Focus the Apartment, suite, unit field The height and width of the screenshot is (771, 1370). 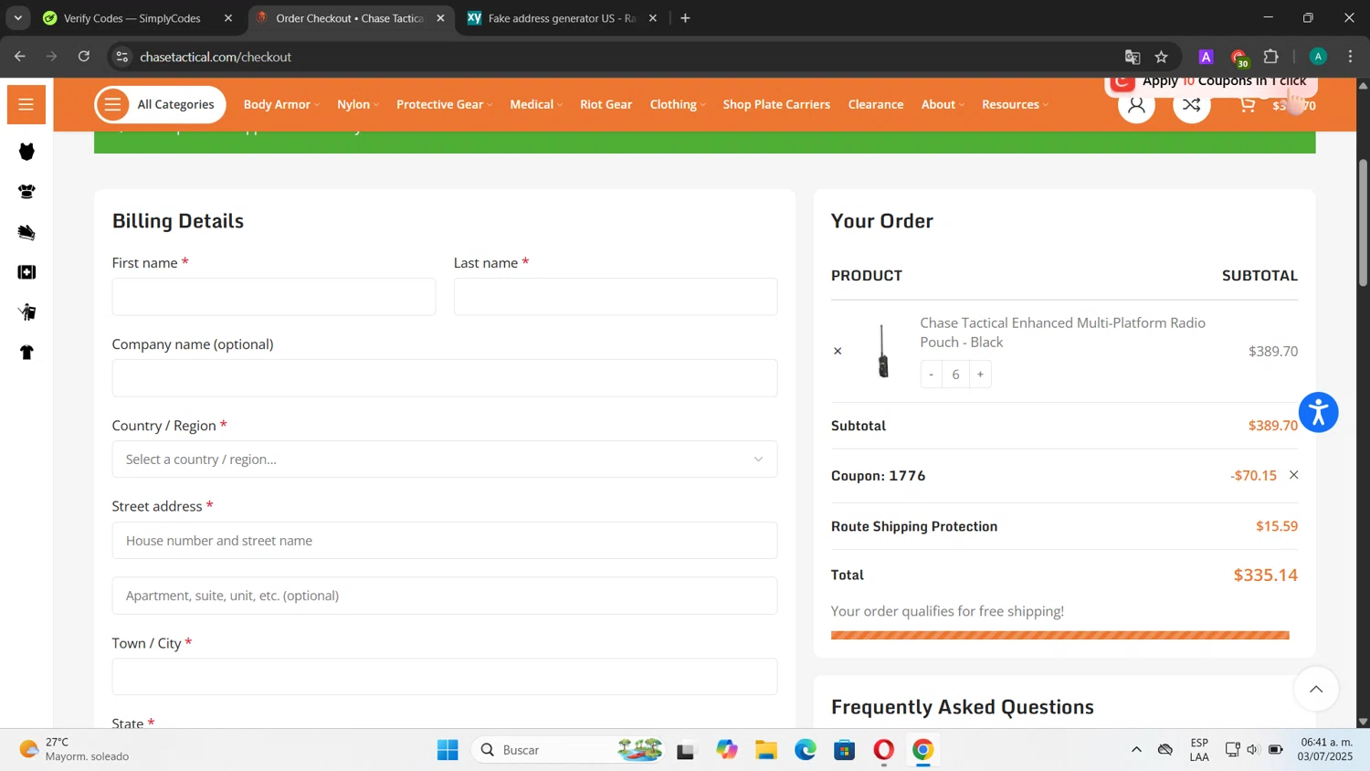point(445,596)
